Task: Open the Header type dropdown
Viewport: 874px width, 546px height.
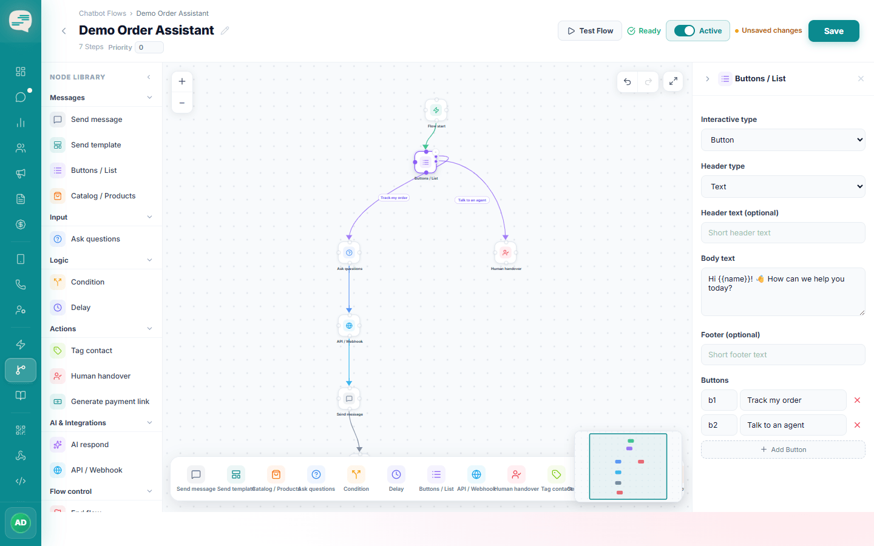Action: [x=783, y=187]
